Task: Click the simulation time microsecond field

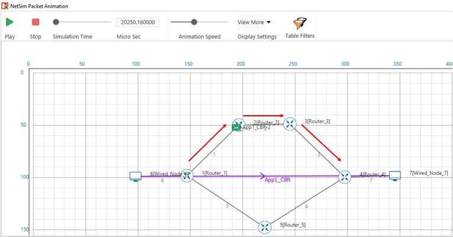Action: 138,22
